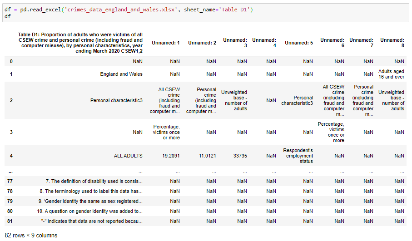Click the 'England and Wales' cell
The width and height of the screenshot is (412, 241).
121,74
